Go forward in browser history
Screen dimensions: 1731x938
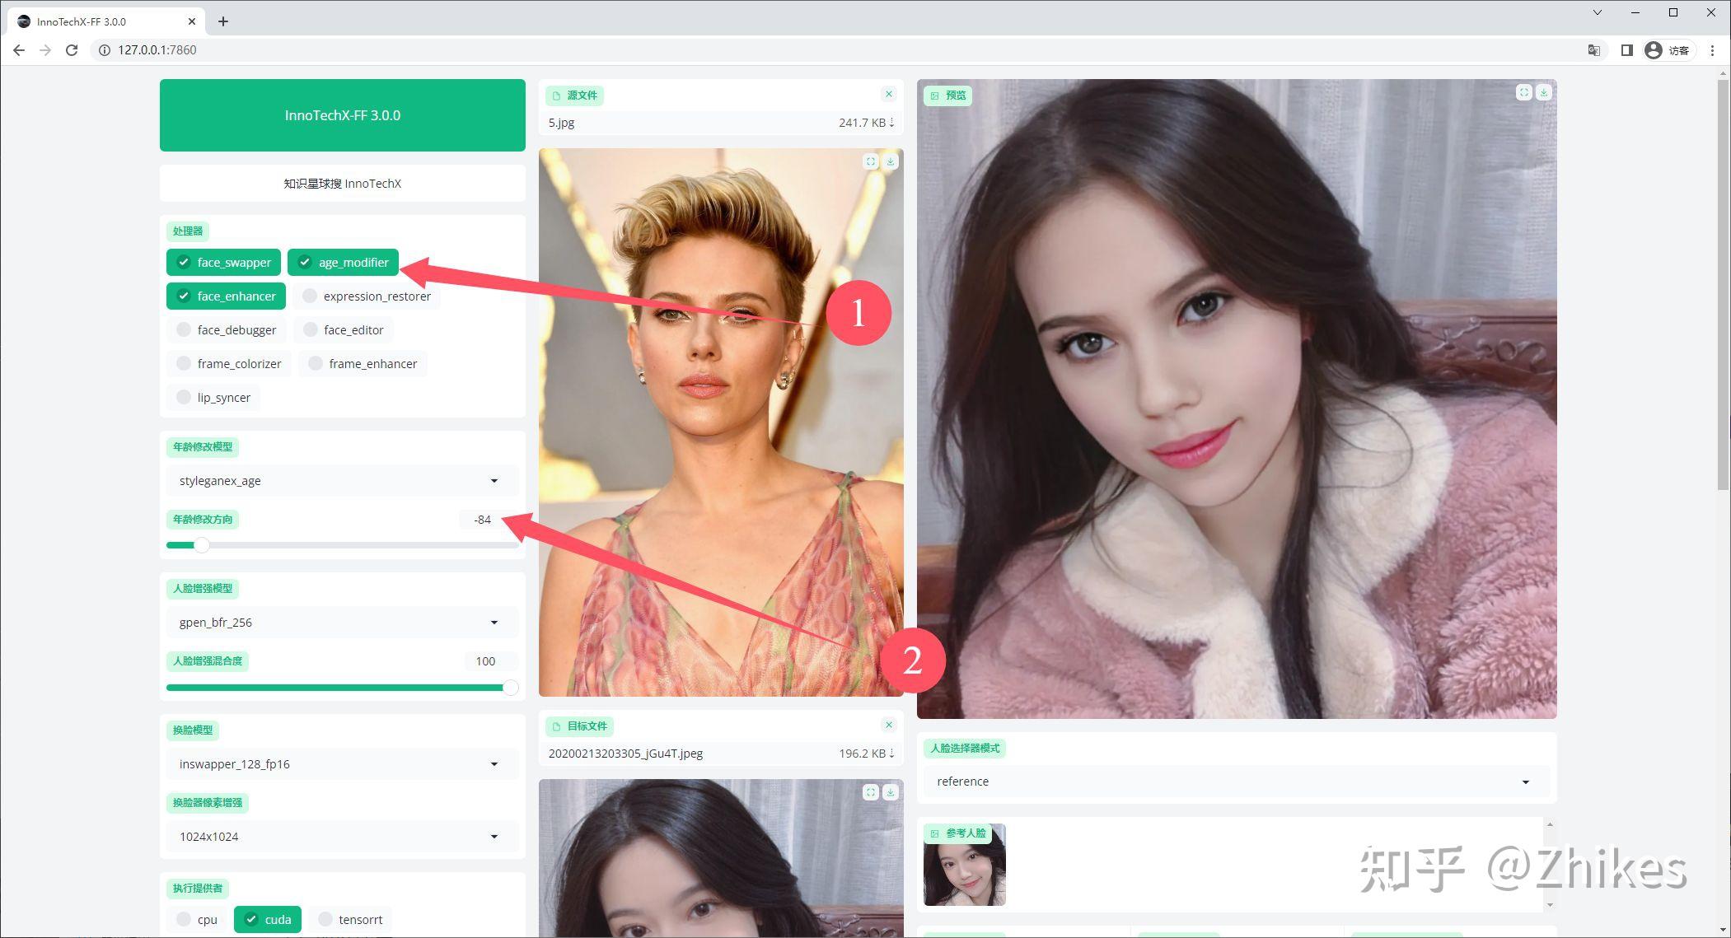click(45, 50)
